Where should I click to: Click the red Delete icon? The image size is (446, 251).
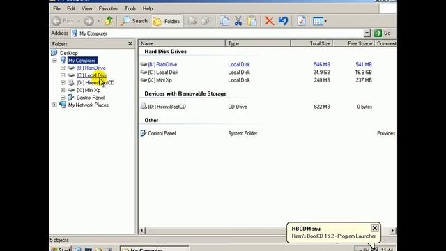click(x=269, y=21)
